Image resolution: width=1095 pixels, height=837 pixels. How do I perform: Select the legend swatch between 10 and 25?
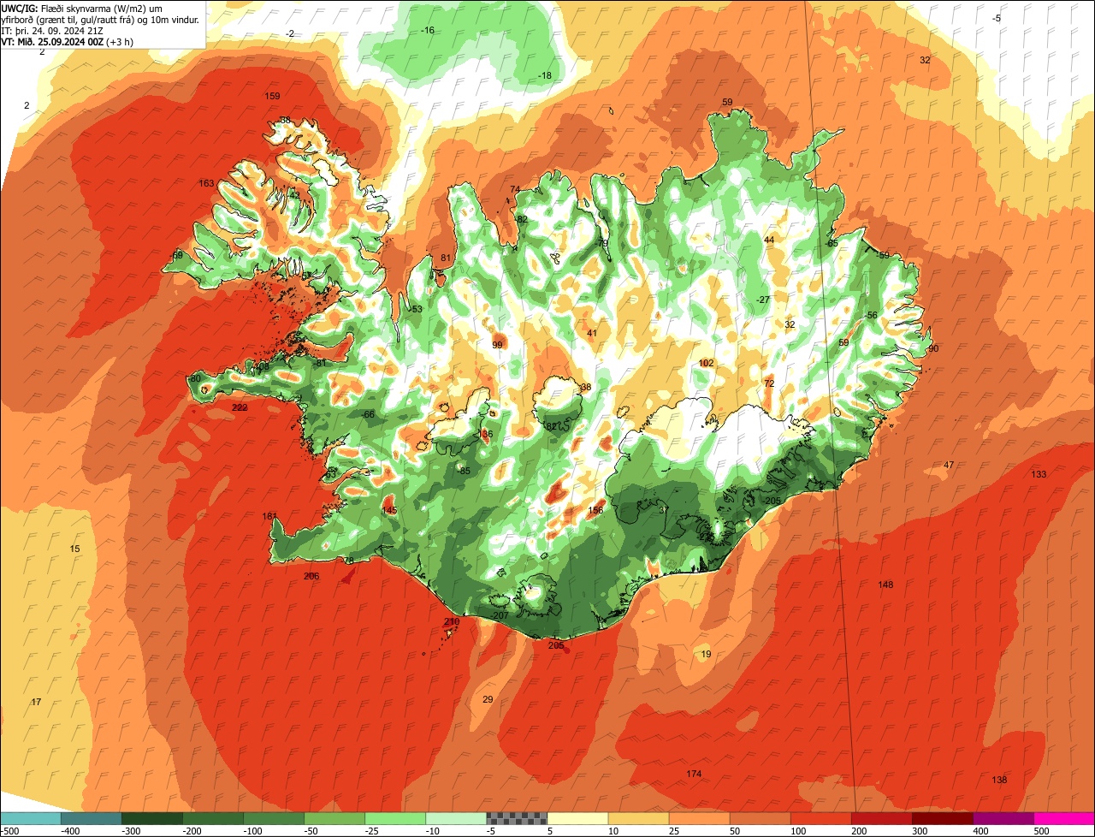pos(638,818)
